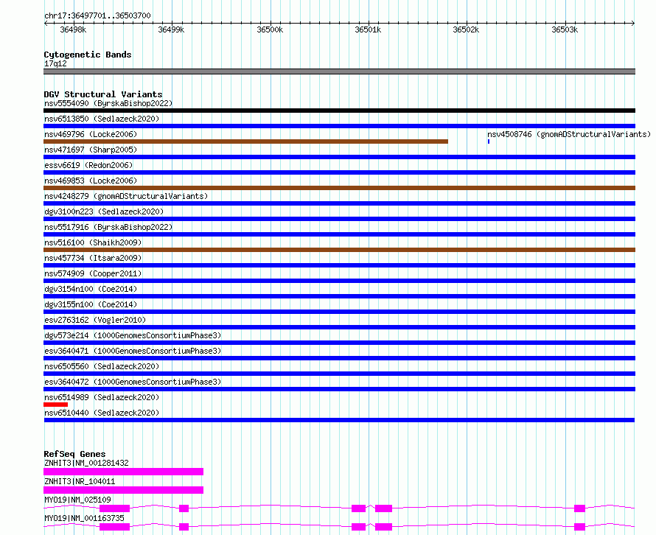The image size is (656, 535).
Task: Open variant esv2763162 (Vogler2010)
Action: (x=95, y=320)
